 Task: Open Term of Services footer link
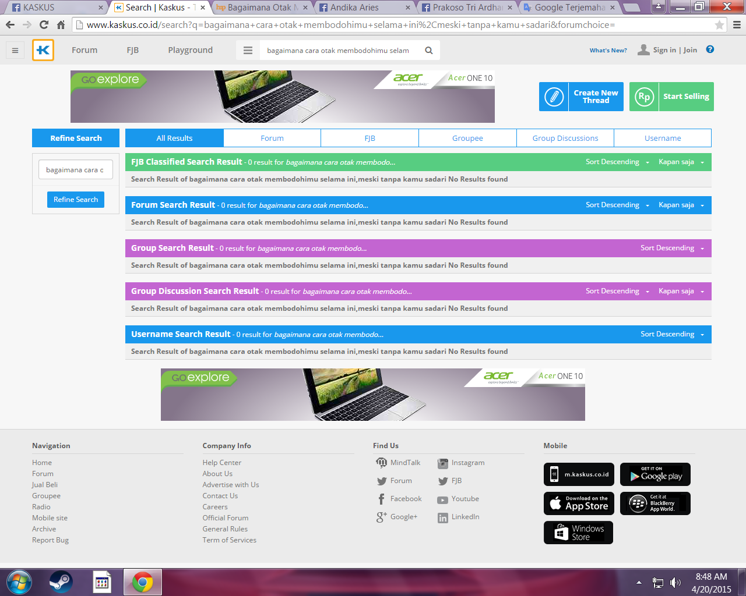coord(229,540)
